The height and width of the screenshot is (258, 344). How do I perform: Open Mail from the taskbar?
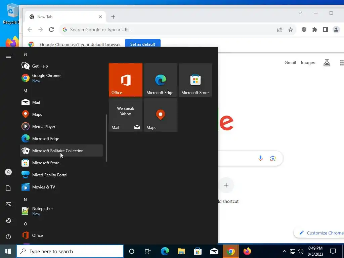point(214,251)
